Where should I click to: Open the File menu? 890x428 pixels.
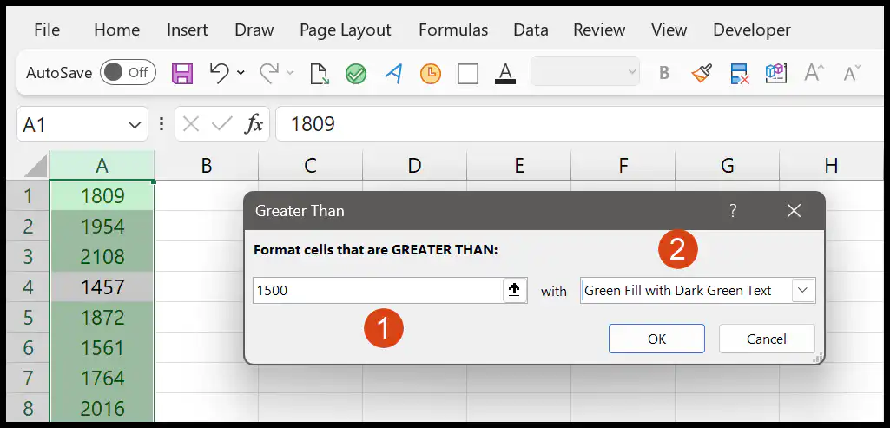[47, 30]
